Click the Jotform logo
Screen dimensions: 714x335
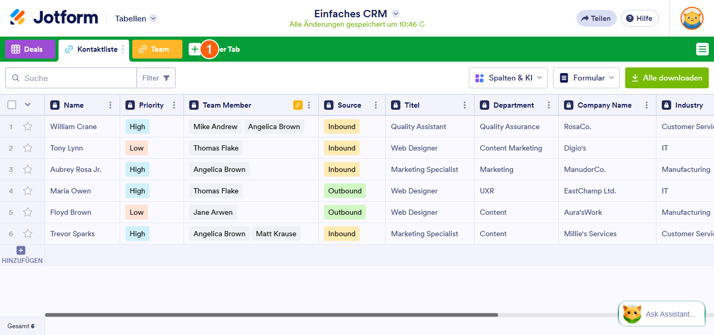pyautogui.click(x=54, y=18)
